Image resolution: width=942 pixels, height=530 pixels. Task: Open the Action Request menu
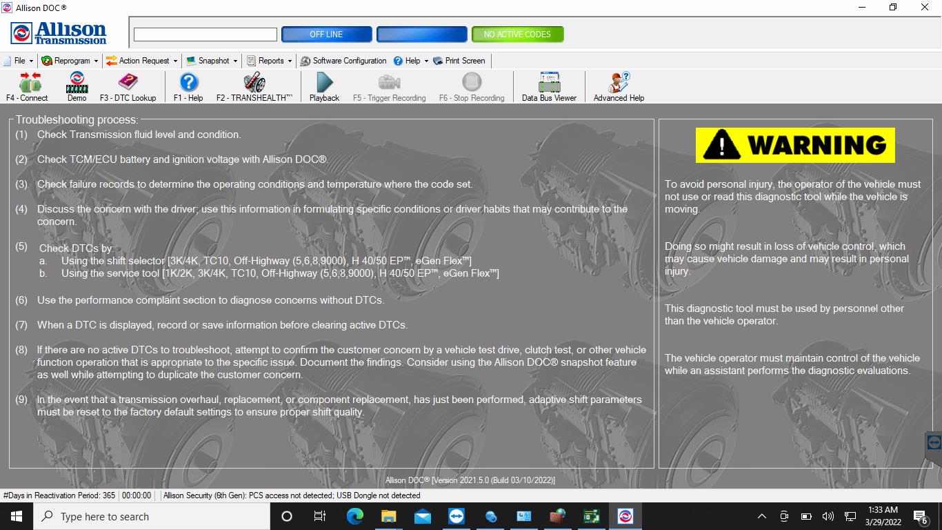141,61
